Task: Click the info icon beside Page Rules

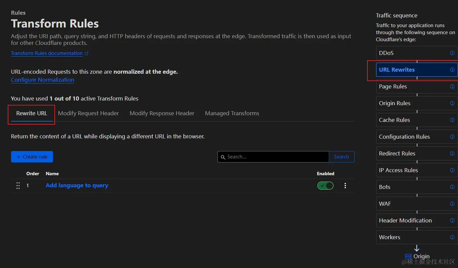Action: click(x=452, y=86)
